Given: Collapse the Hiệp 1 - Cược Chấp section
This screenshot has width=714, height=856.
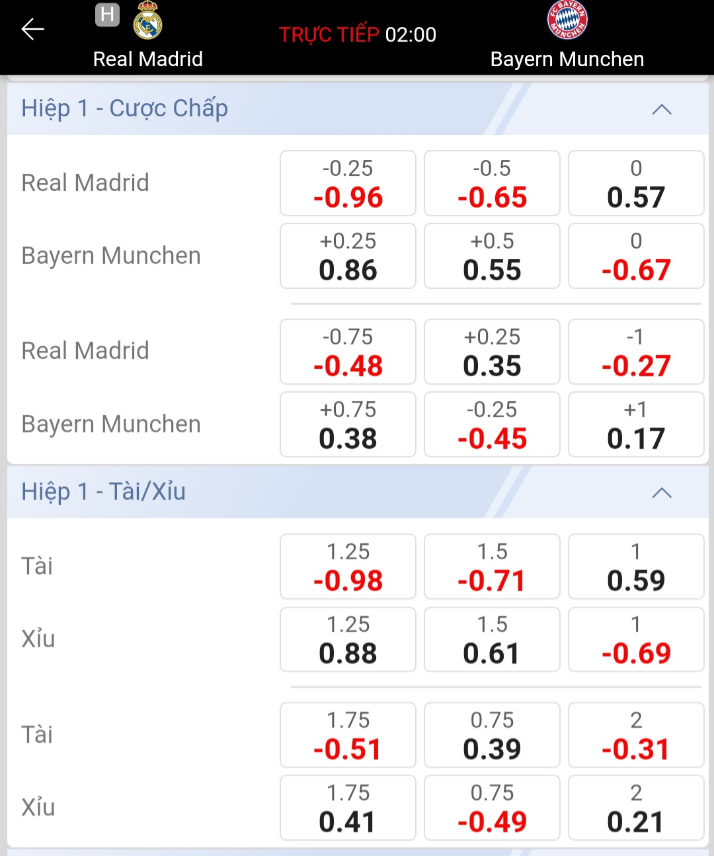Looking at the screenshot, I should tap(662, 110).
